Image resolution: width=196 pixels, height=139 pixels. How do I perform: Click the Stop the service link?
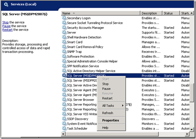[5, 22]
